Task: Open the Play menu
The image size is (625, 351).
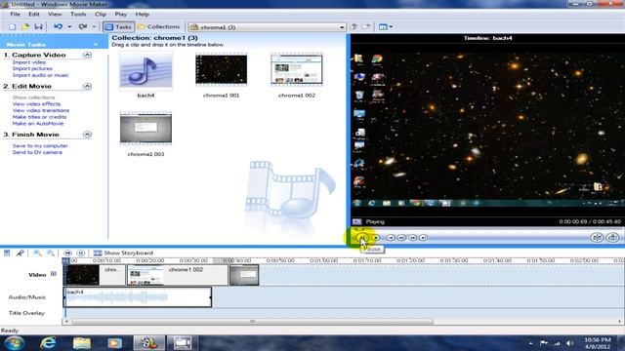Action: [x=121, y=14]
